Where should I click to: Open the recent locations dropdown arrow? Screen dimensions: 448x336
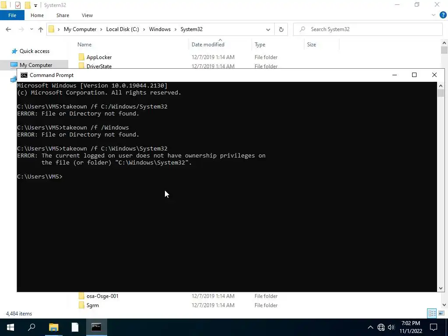[x=31, y=29]
